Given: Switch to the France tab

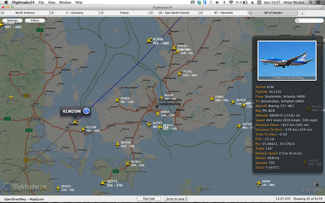Looking at the screenshot, I should click(x=124, y=13).
